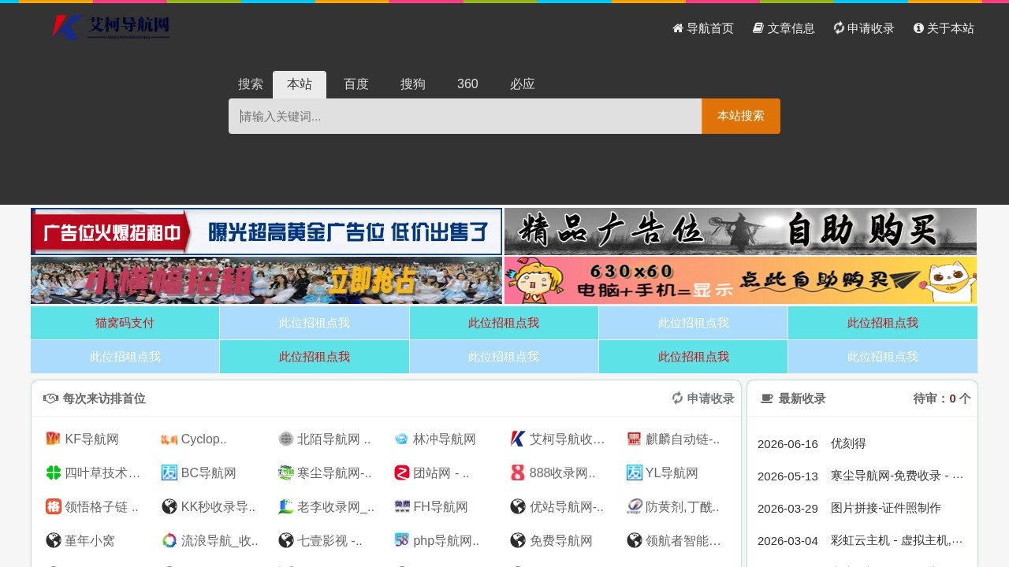This screenshot has height=567, width=1009.
Task: Click the 最新收录 panel heading
Action: pyautogui.click(x=793, y=398)
